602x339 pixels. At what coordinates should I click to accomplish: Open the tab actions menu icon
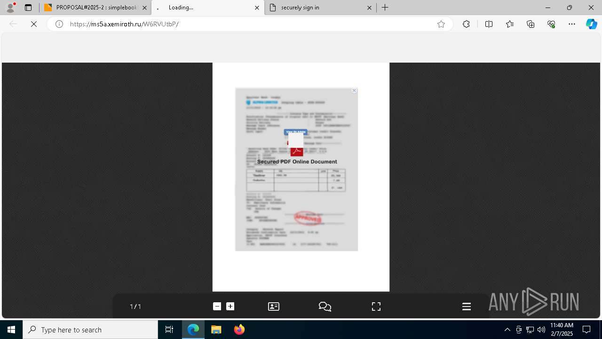pyautogui.click(x=28, y=8)
